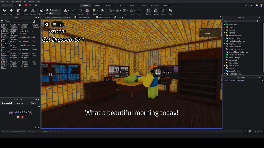Open the Asset Manager

170,11
